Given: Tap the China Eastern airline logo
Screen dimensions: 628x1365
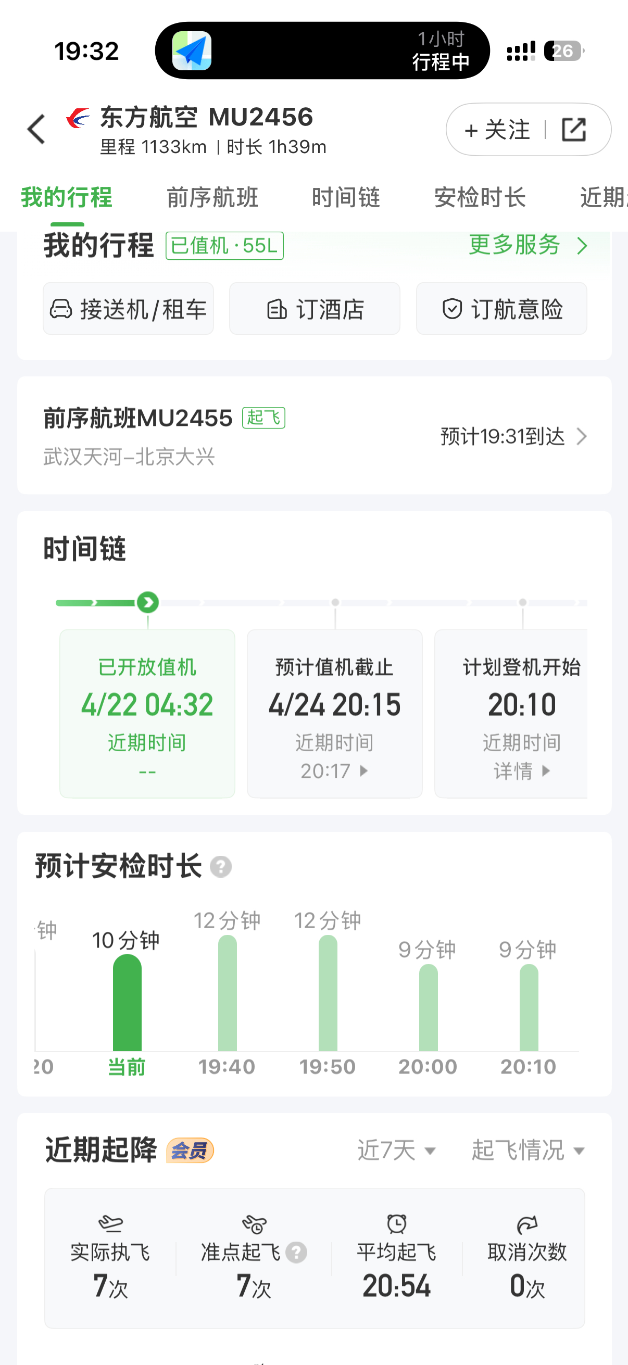Looking at the screenshot, I should point(79,118).
